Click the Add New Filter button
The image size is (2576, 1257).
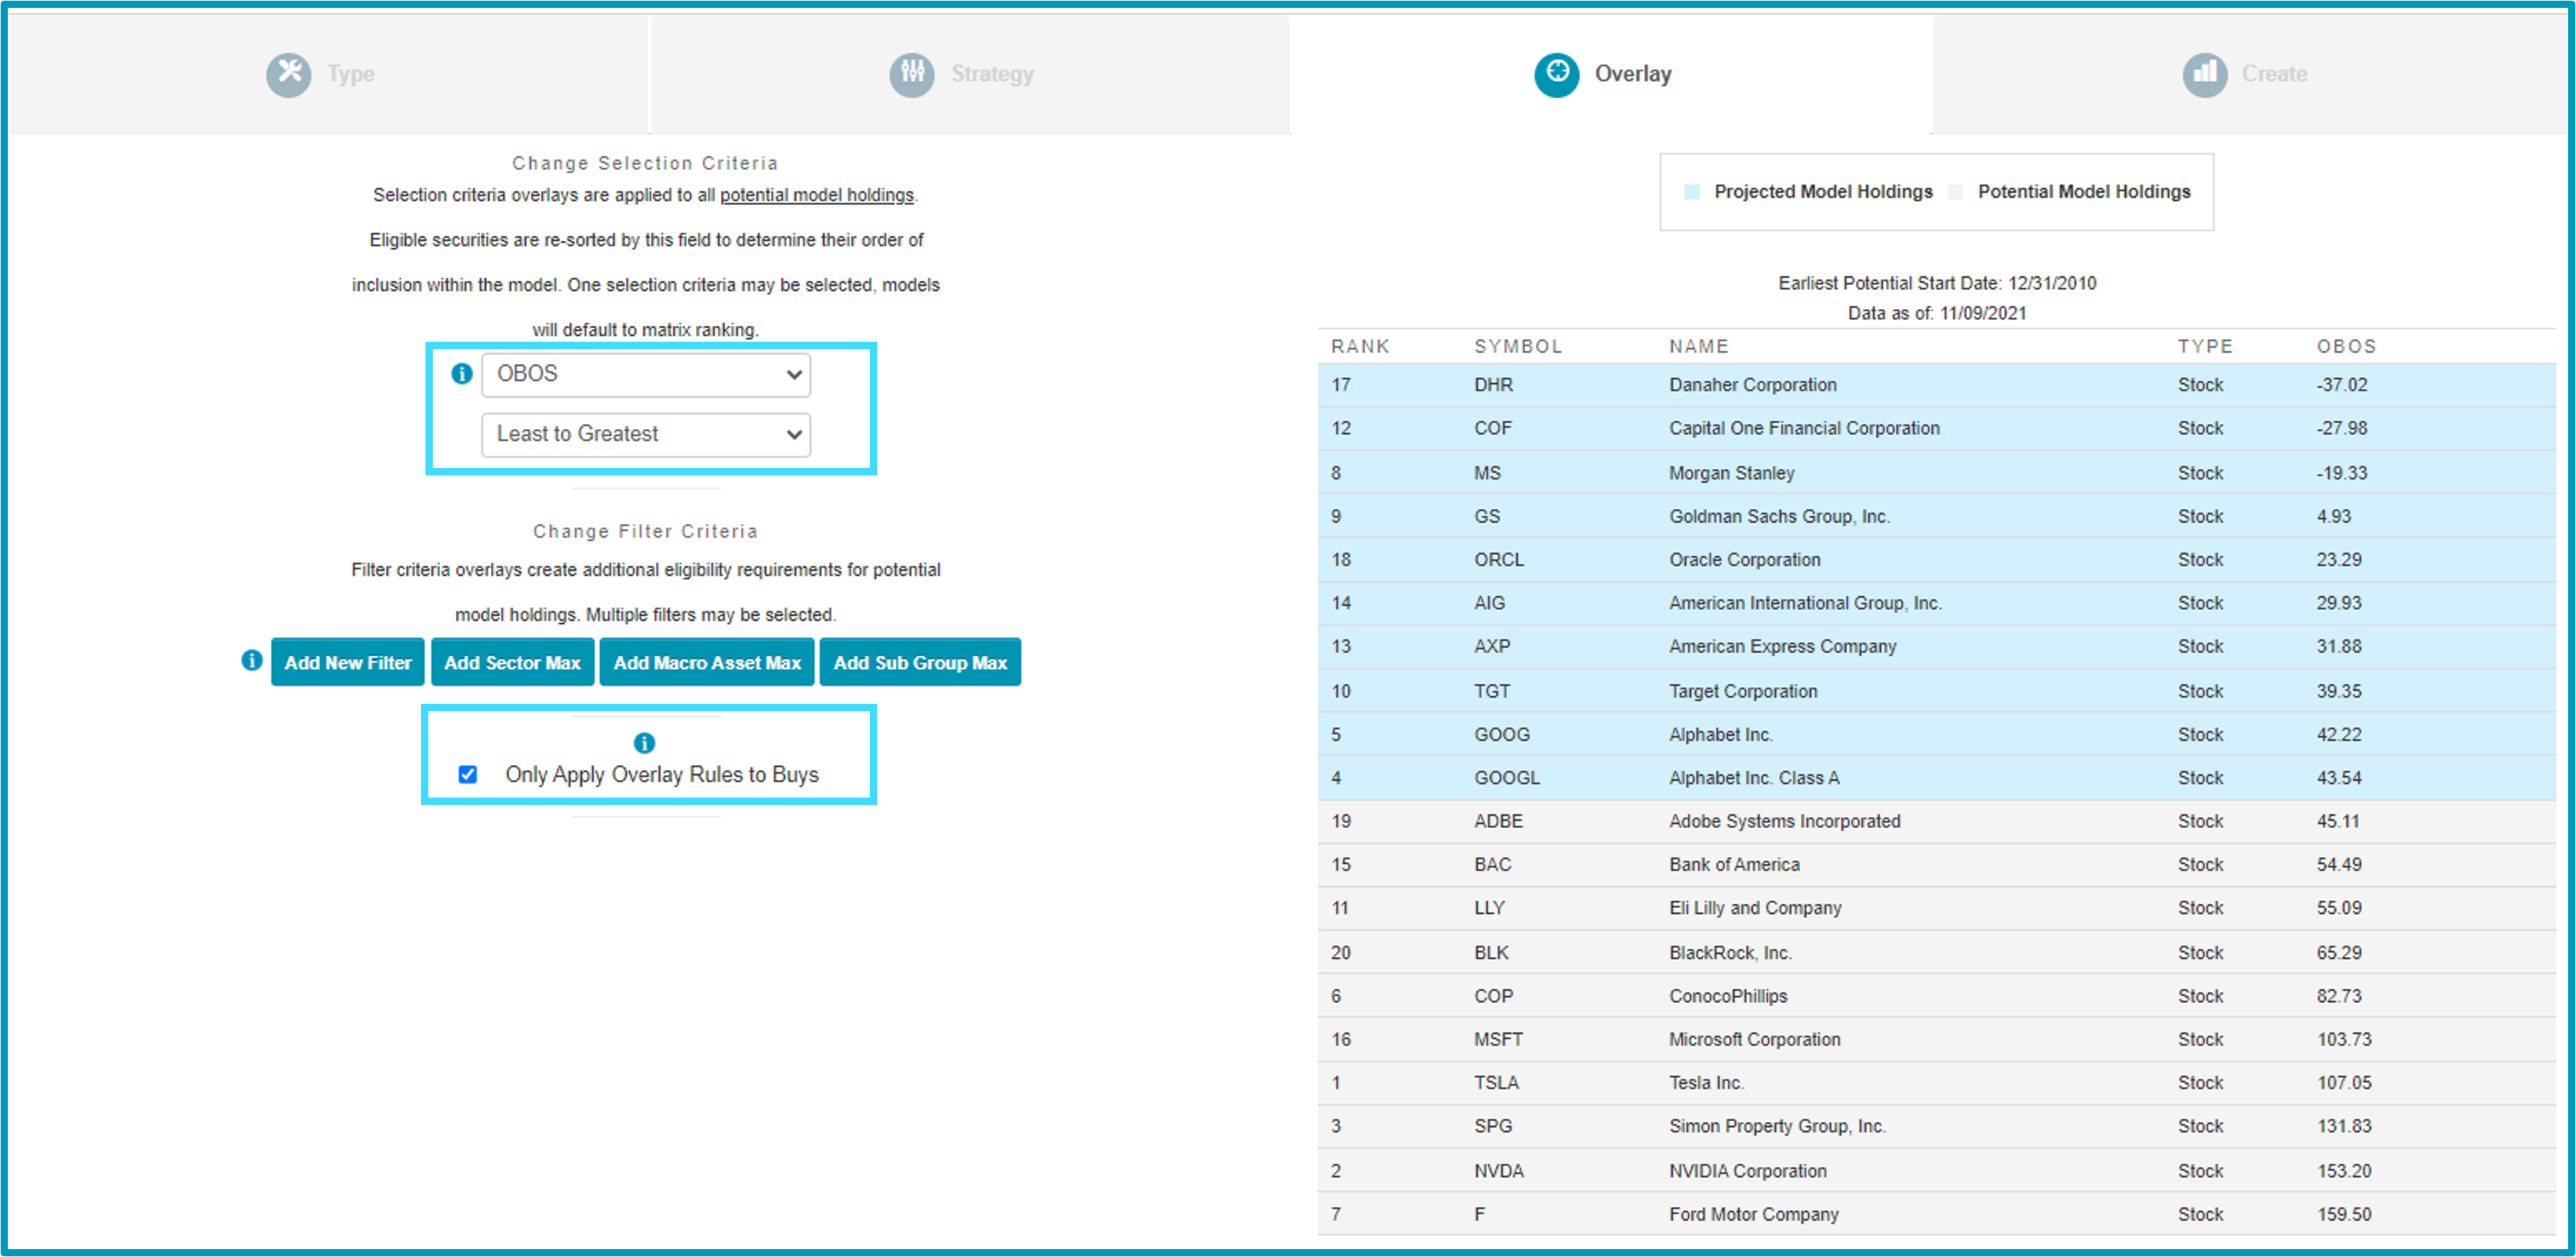[348, 662]
